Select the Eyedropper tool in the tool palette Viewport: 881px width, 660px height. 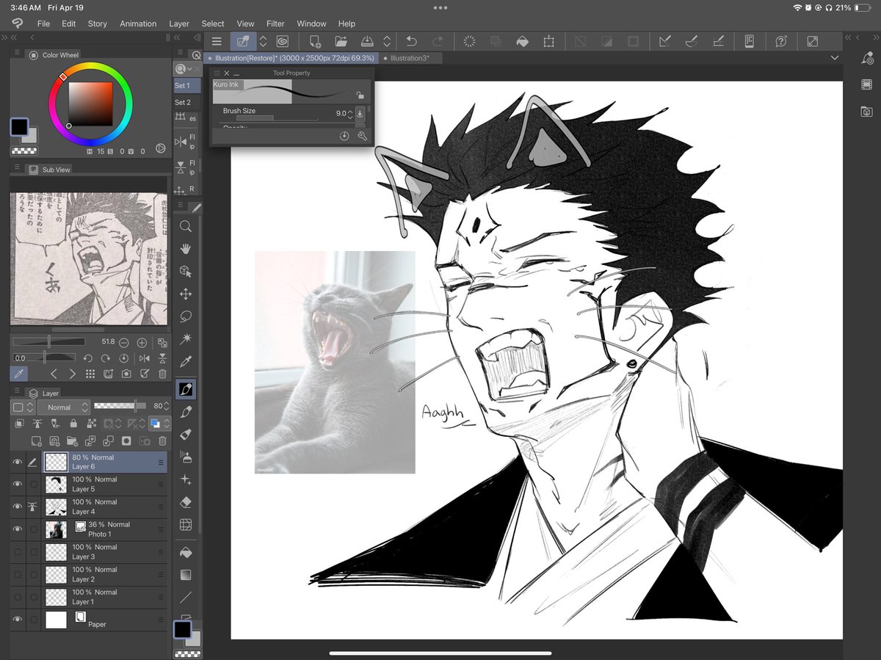[186, 361]
